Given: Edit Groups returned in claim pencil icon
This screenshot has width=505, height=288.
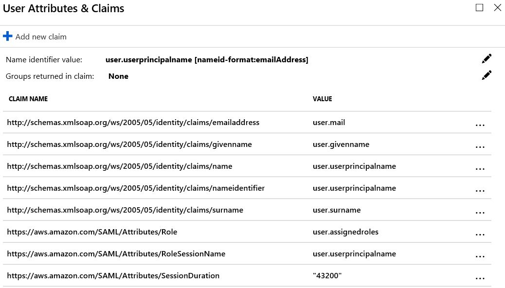Looking at the screenshot, I should (x=487, y=75).
